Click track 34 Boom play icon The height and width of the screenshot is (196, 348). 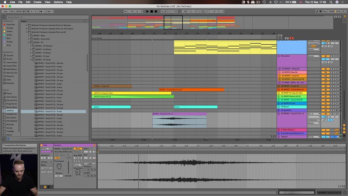(278, 107)
